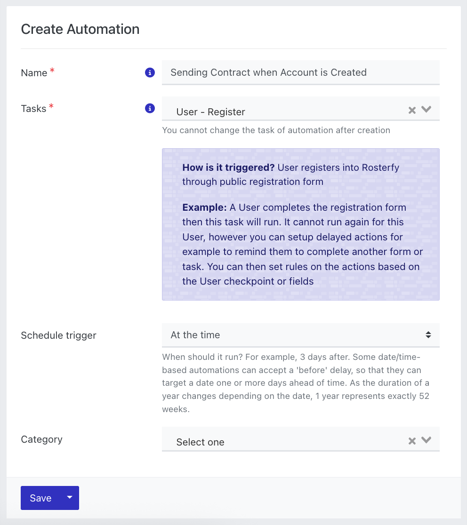Click the Tasks field label
Screen dimensions: 467x525
click(33, 109)
